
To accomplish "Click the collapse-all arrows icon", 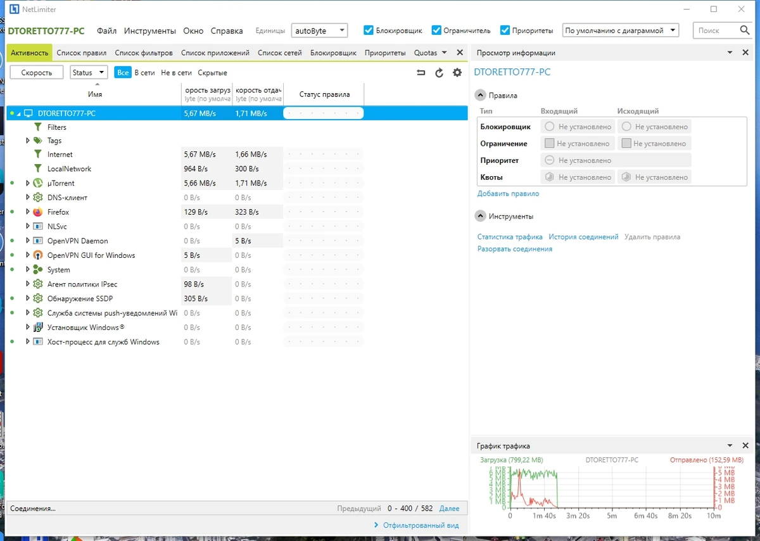I will tap(421, 73).
